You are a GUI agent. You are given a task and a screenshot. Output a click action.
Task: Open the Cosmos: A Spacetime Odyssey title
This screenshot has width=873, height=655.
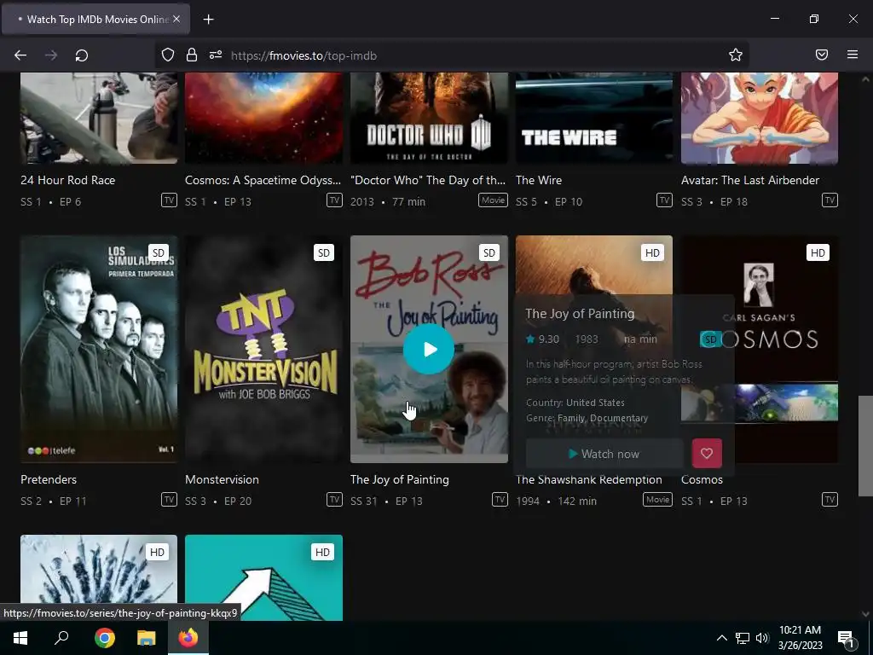(263, 180)
